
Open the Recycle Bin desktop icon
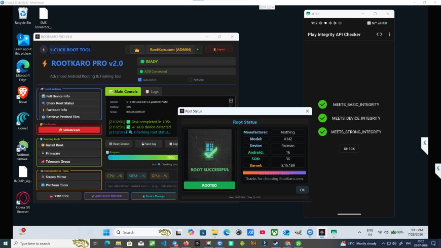pos(23,16)
